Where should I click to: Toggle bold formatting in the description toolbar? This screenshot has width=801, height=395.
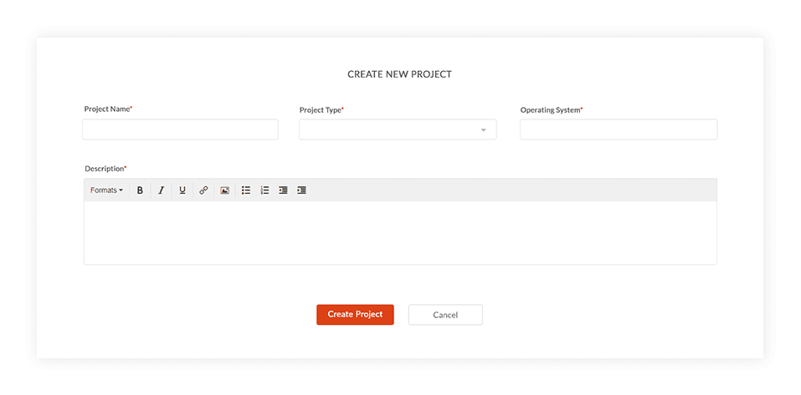tap(140, 190)
